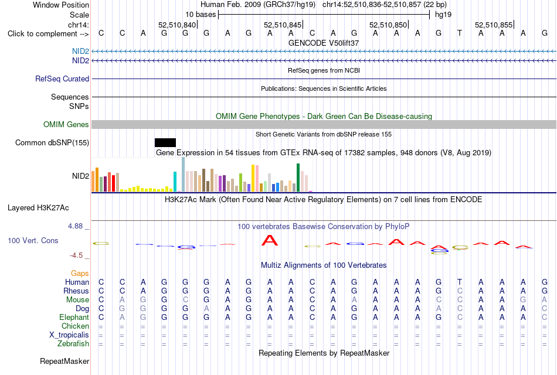Click the hg19 label beside scale bar
This screenshot has height=375, width=557.
coord(443,15)
